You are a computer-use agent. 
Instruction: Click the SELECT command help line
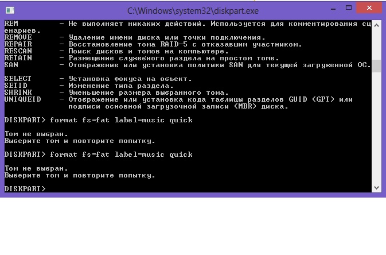coord(98,79)
